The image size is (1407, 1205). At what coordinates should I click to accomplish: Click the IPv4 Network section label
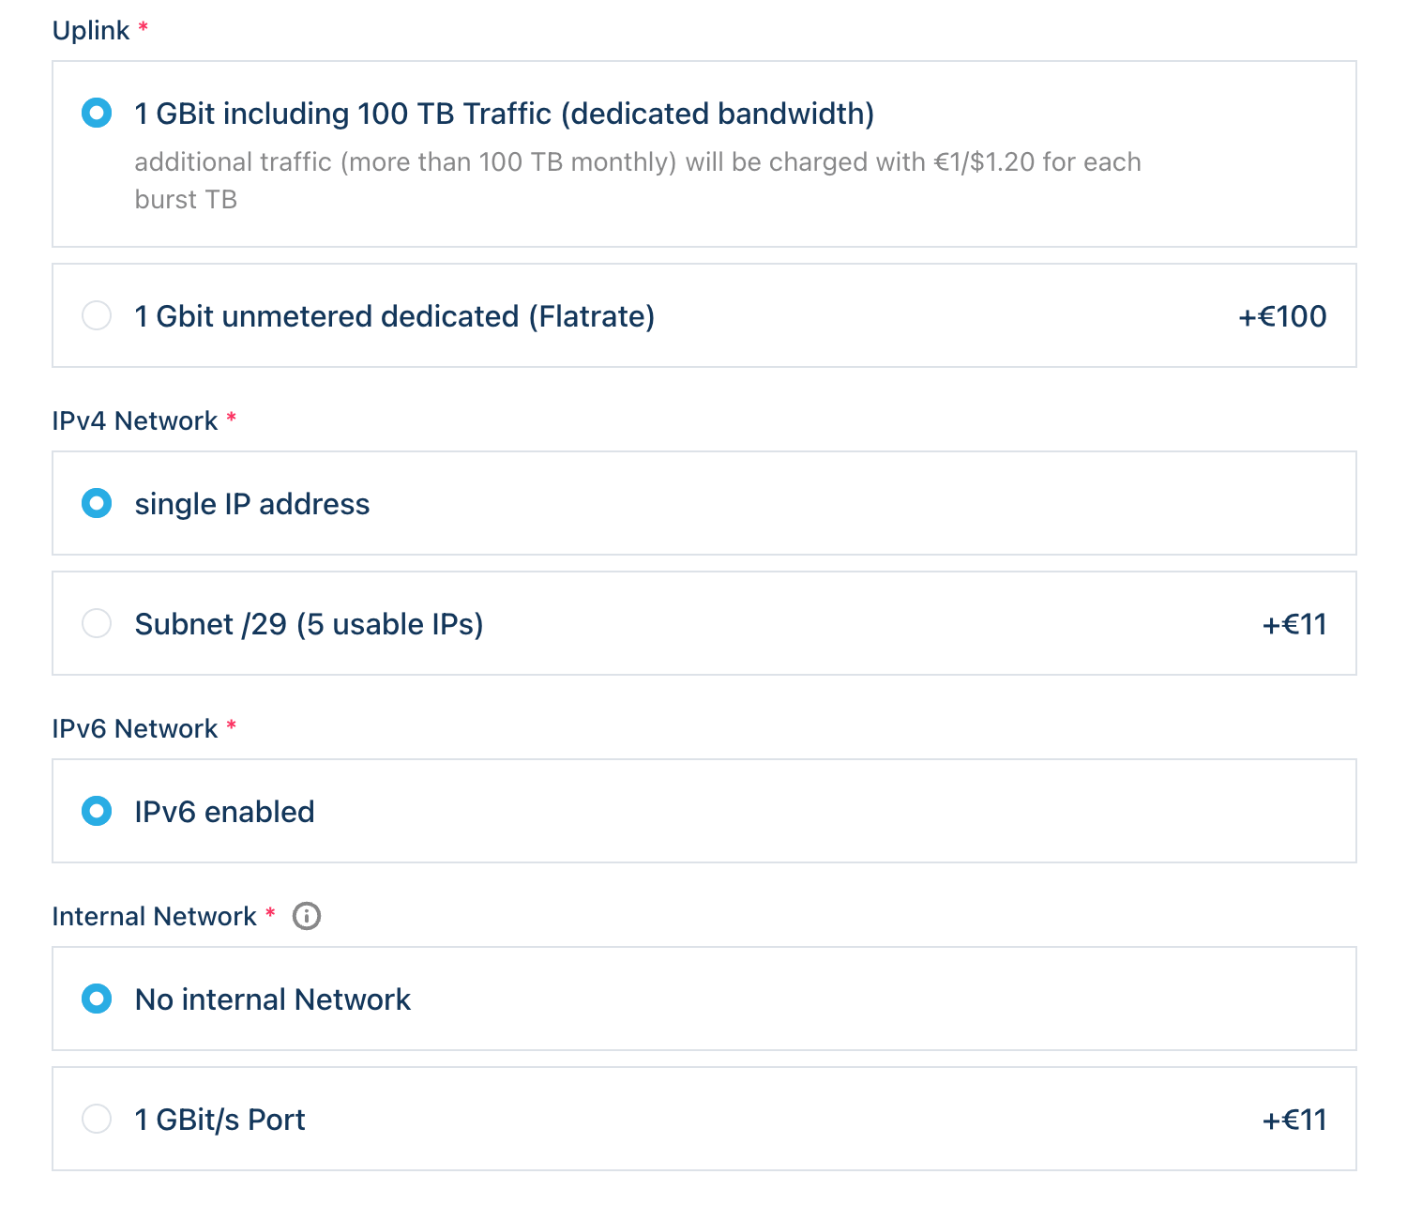(135, 420)
